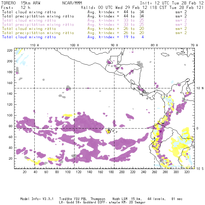Select black "Total precipitation mixing ratio" legend row

click(38, 16)
